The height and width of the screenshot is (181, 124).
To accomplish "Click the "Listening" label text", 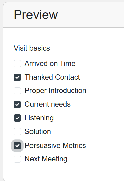I will (39, 118).
